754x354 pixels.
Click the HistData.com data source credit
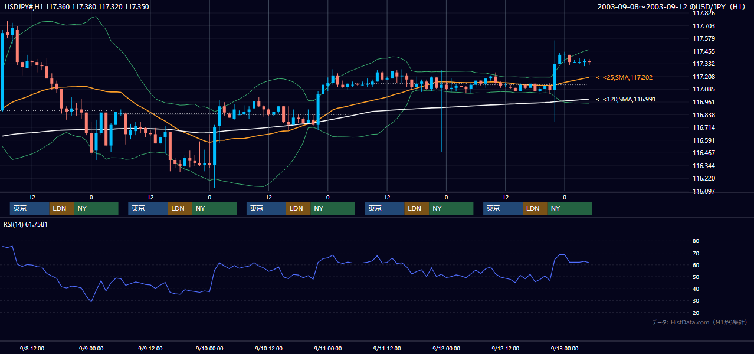click(700, 322)
